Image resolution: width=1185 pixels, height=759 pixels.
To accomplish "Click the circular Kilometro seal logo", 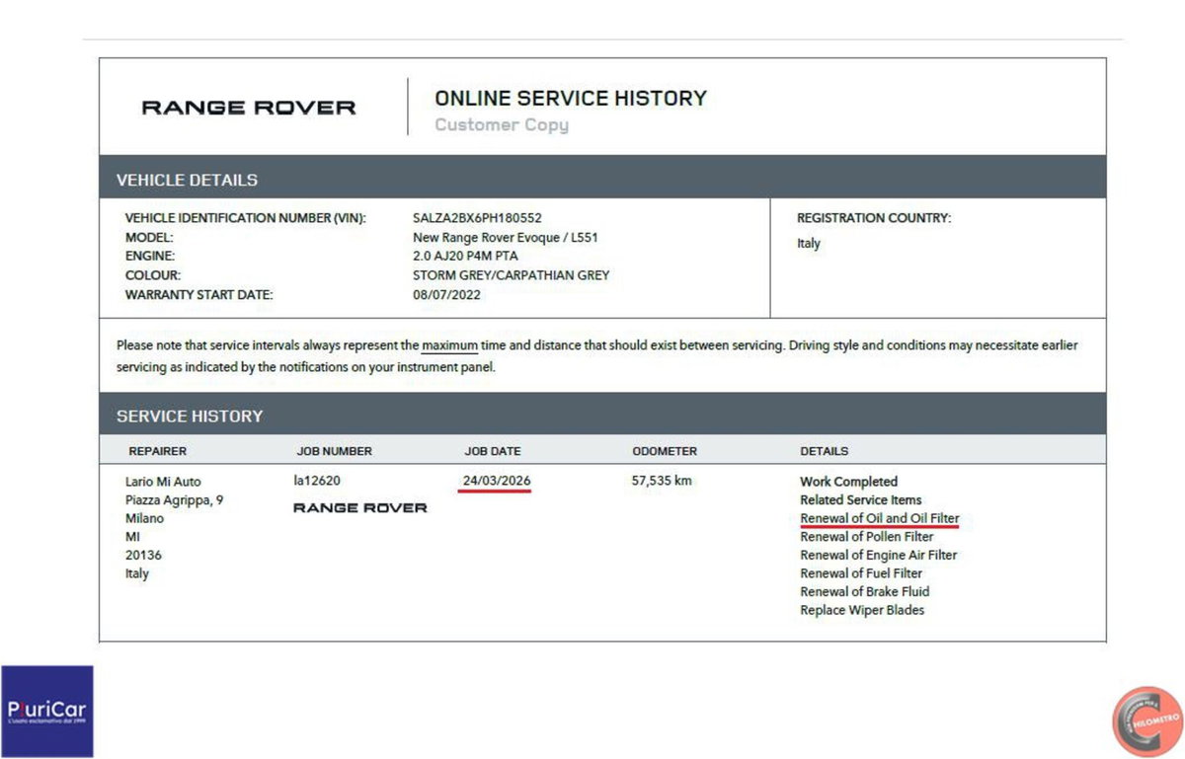I will click(1147, 721).
